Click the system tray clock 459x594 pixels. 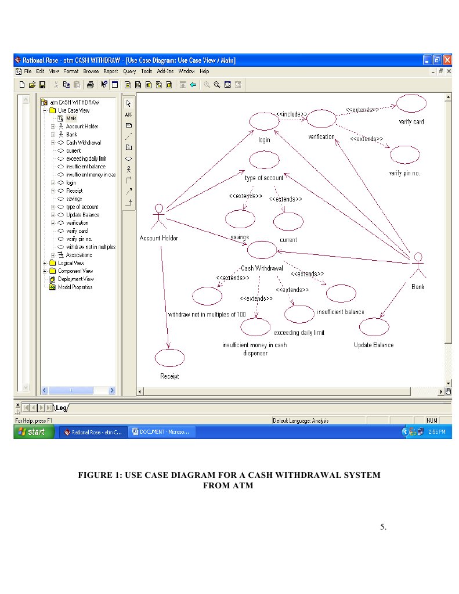click(x=436, y=432)
